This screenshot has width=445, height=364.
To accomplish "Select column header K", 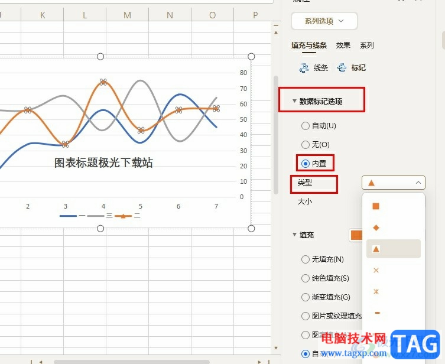I will [43, 15].
